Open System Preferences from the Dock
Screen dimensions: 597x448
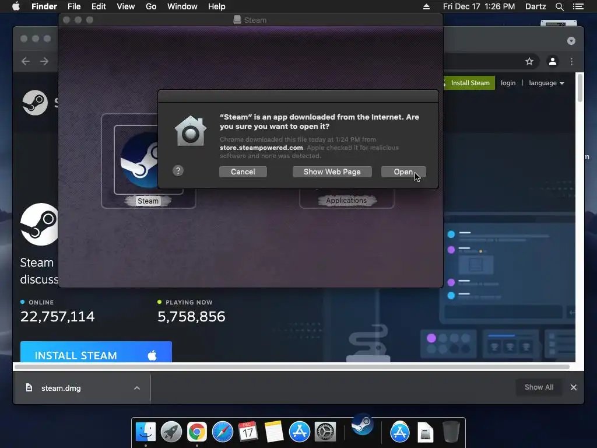coord(325,432)
